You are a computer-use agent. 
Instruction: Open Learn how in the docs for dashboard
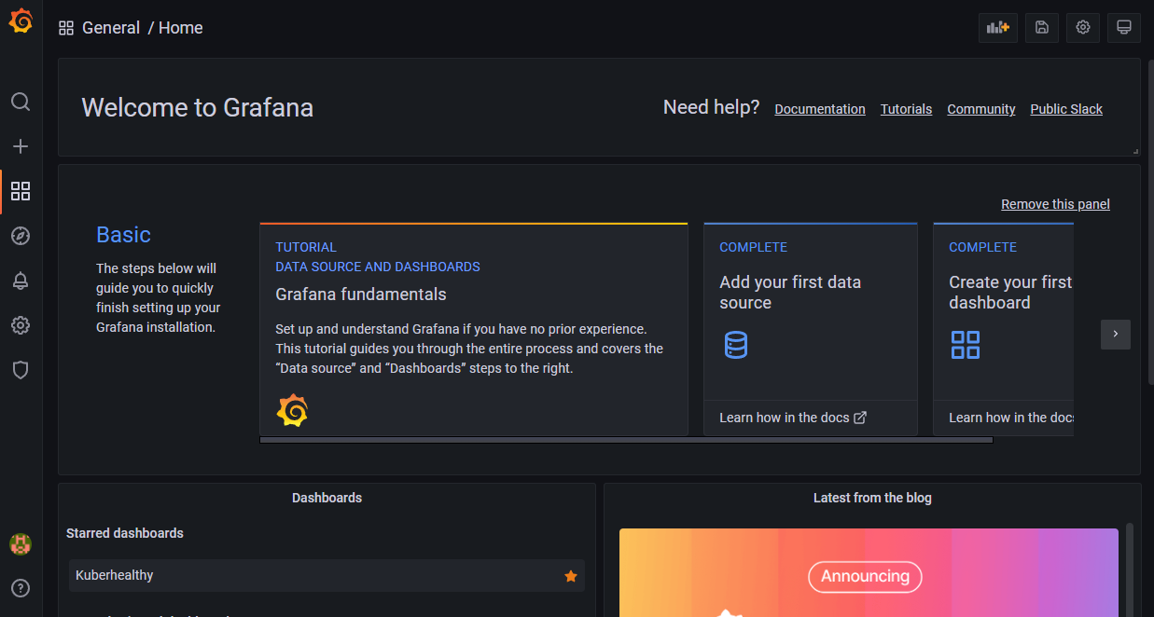(1011, 418)
